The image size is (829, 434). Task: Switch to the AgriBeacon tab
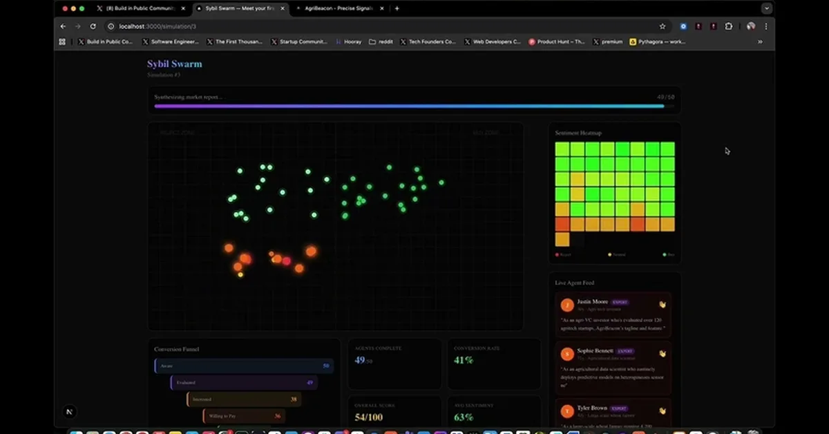[x=339, y=8]
